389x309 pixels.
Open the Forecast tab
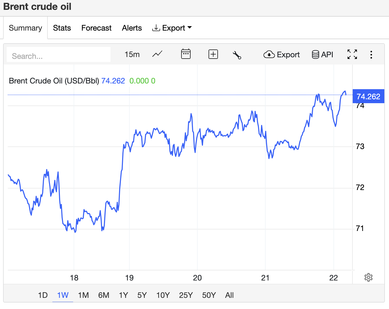click(x=96, y=28)
